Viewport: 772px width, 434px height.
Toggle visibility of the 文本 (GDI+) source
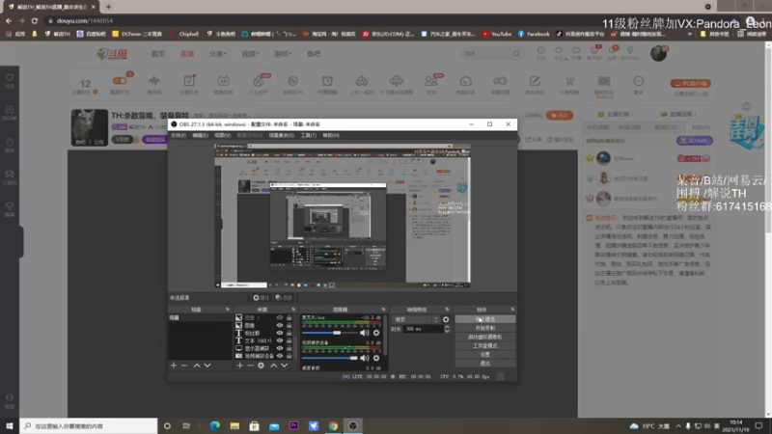click(280, 340)
